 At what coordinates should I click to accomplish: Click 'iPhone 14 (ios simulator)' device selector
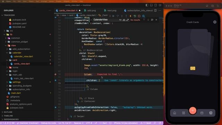(x=126, y=123)
